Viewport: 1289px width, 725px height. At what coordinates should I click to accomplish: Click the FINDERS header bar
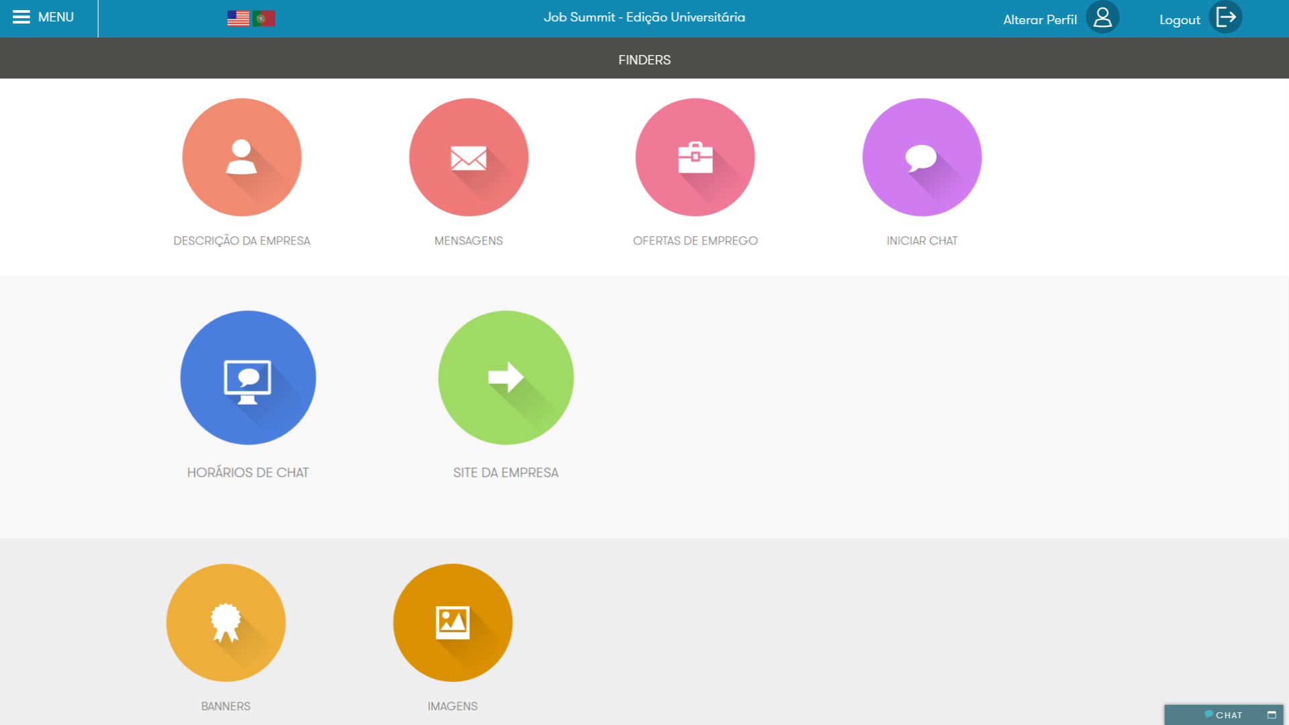644,60
